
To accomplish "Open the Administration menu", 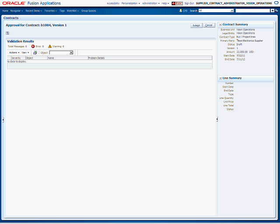I will pos(150,3).
